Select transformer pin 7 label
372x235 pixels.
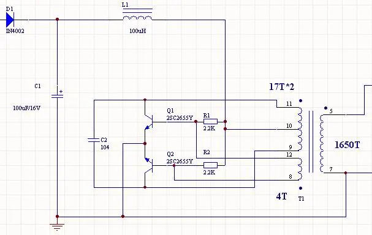331,170
